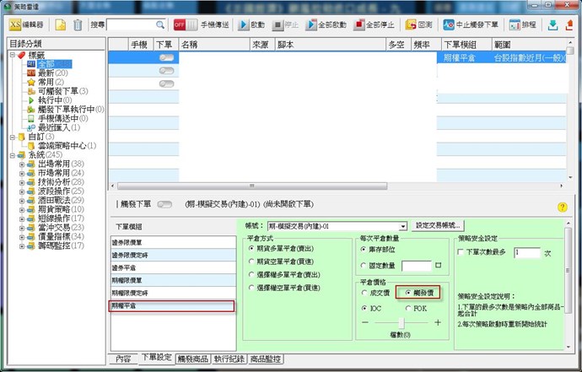This screenshot has width=582, height=372.
Task: Switch to the 執行紀錄 tab
Action: [229, 359]
